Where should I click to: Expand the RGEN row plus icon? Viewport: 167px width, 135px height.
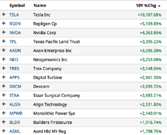pos(4,24)
